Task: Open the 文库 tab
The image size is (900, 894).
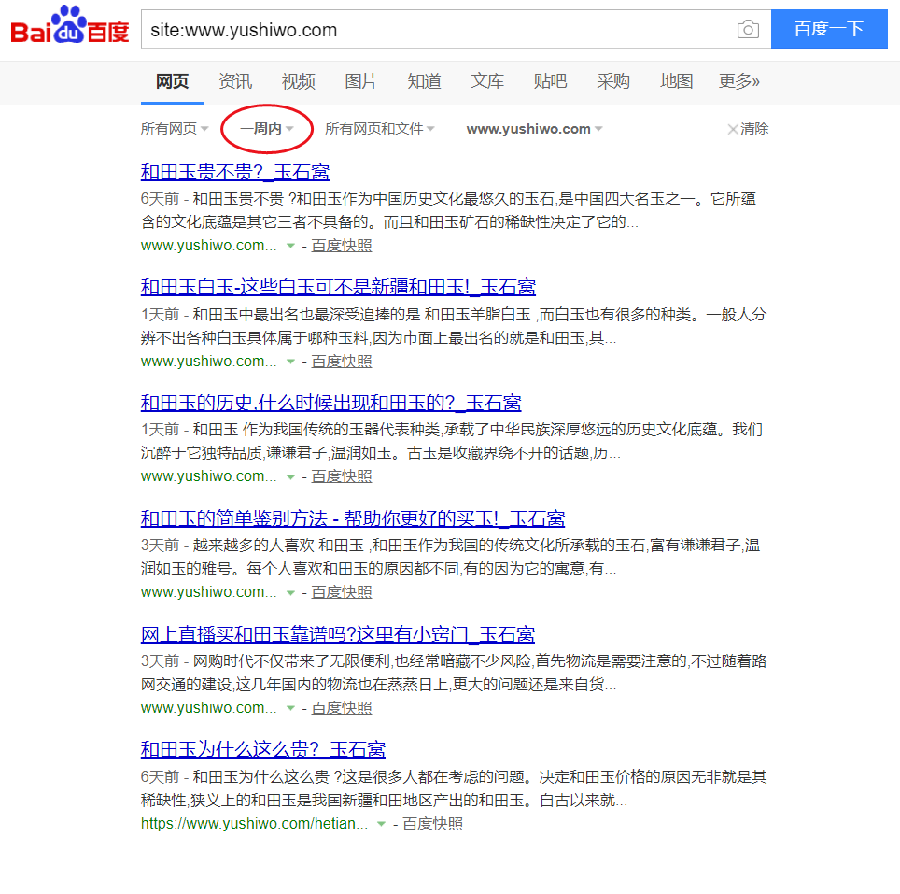Action: coord(487,81)
